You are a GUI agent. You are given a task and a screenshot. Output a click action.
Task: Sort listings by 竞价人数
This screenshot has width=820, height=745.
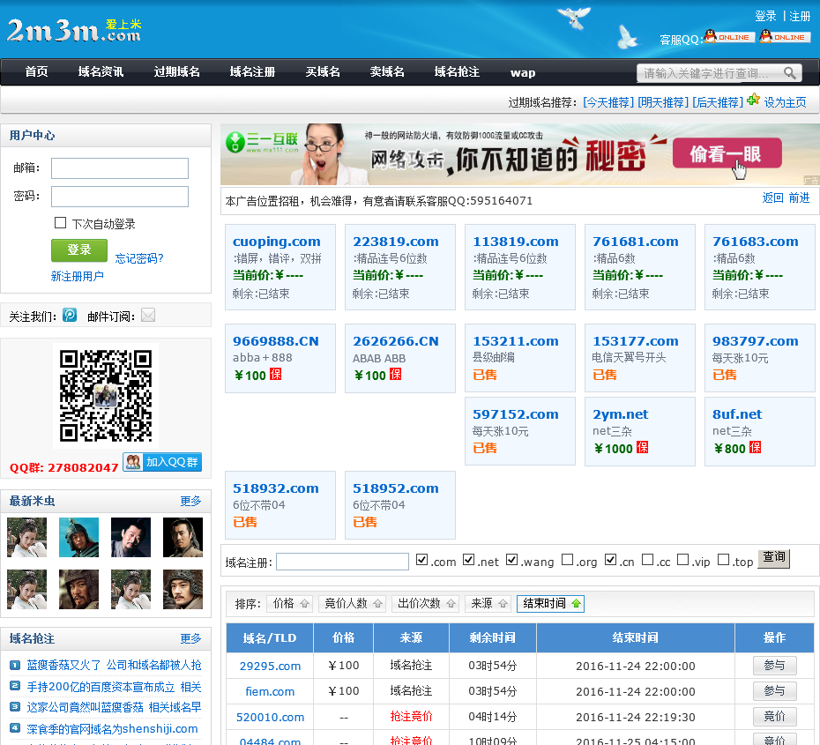[352, 604]
